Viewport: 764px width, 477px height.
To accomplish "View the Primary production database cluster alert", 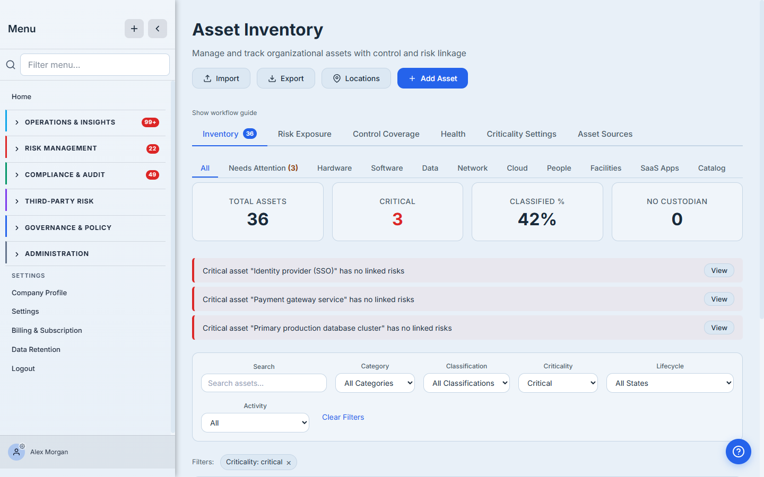I will [x=719, y=328].
